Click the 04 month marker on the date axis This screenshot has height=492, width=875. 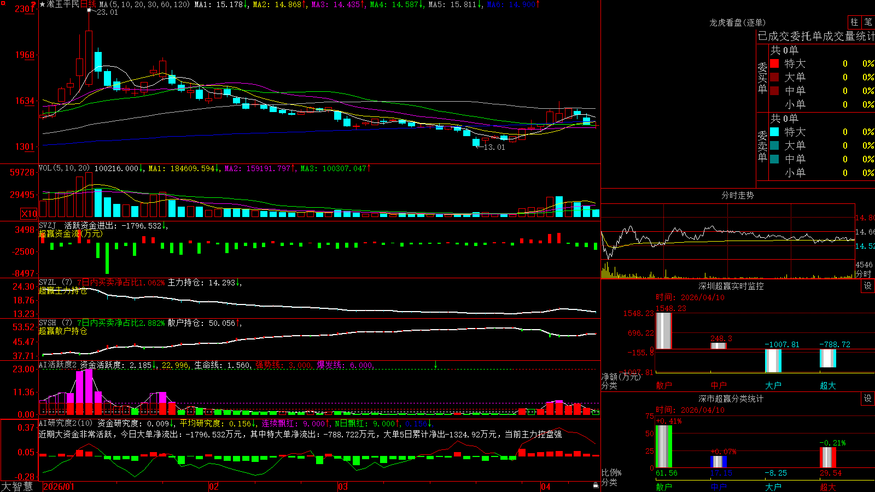tap(546, 487)
